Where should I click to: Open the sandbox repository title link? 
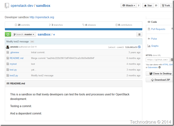(43, 6)
